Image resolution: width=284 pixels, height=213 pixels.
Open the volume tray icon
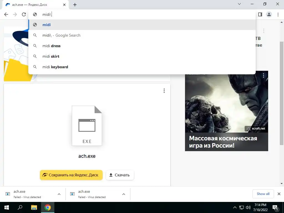tap(248, 207)
